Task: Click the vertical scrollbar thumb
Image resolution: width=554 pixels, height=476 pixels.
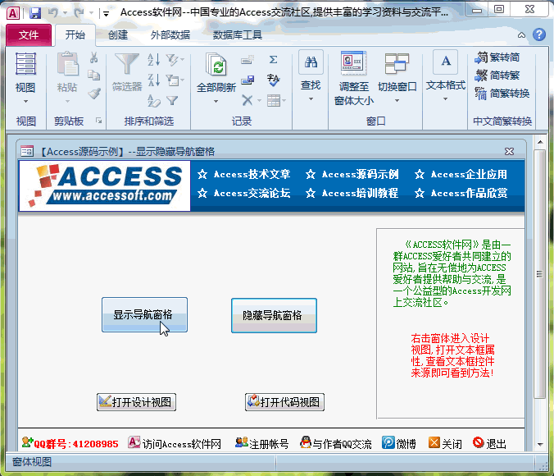Action: [539, 274]
